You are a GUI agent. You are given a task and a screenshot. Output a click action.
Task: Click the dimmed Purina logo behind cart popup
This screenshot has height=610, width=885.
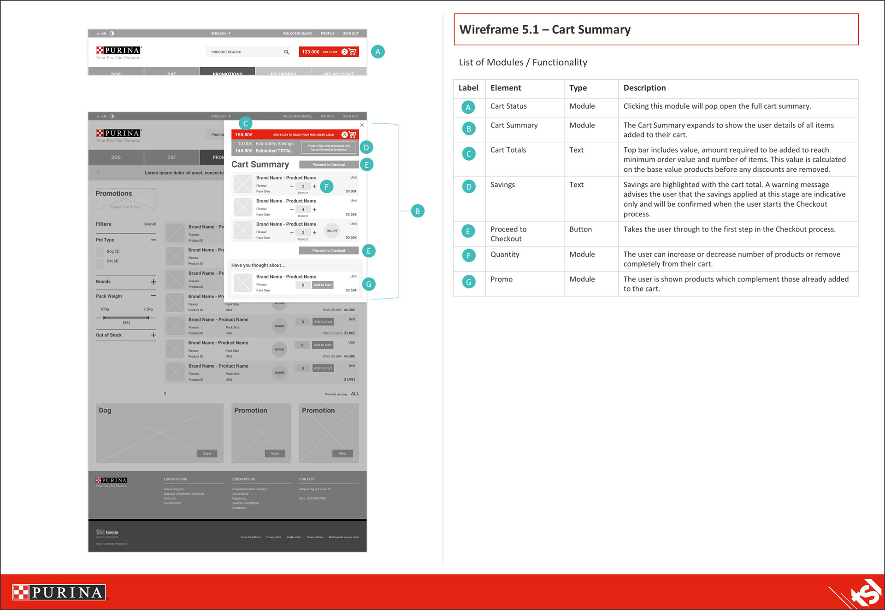(118, 135)
